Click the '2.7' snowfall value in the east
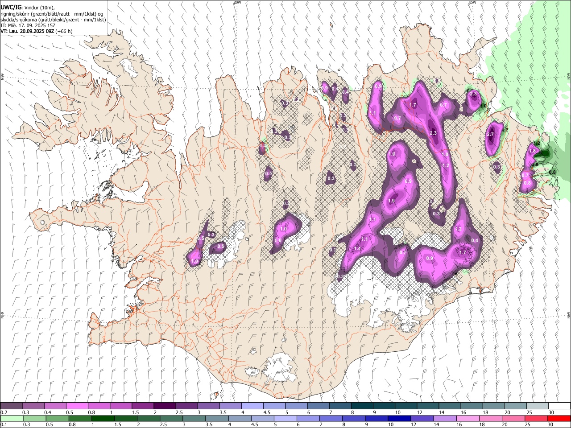Image resolution: width=571 pixels, height=428 pixels. point(491,135)
